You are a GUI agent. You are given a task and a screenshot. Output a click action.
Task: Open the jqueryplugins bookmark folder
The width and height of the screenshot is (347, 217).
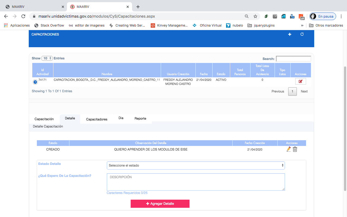(261, 25)
